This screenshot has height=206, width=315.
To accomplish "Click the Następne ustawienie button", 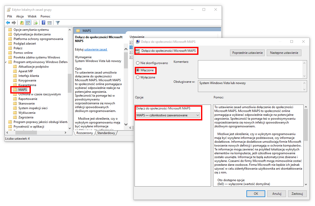I will pyautogui.click(x=284, y=53).
